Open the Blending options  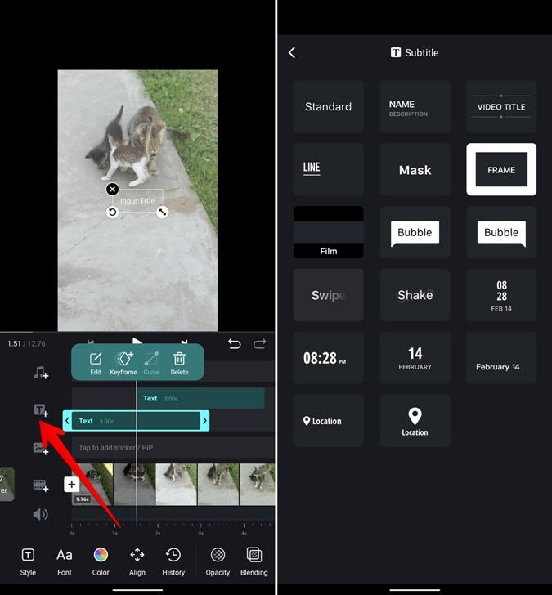[x=254, y=562]
